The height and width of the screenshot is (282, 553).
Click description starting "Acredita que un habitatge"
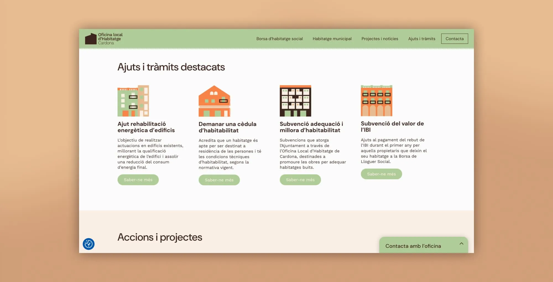[230, 154]
